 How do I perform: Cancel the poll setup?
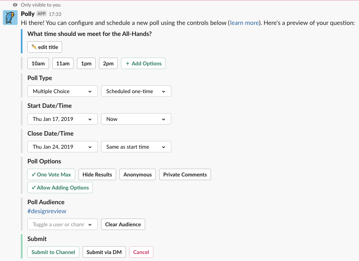(141, 252)
